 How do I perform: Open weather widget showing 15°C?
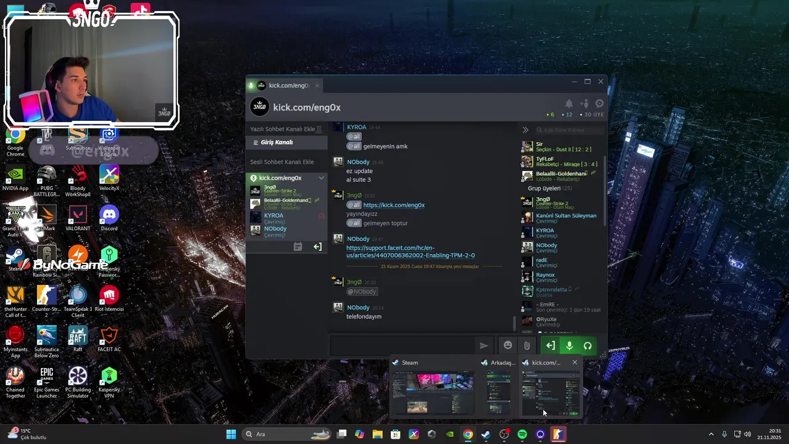coord(27,434)
